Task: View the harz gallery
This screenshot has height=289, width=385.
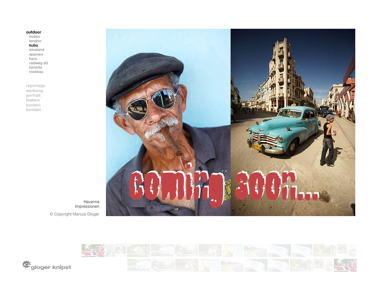Action: [x=33, y=59]
